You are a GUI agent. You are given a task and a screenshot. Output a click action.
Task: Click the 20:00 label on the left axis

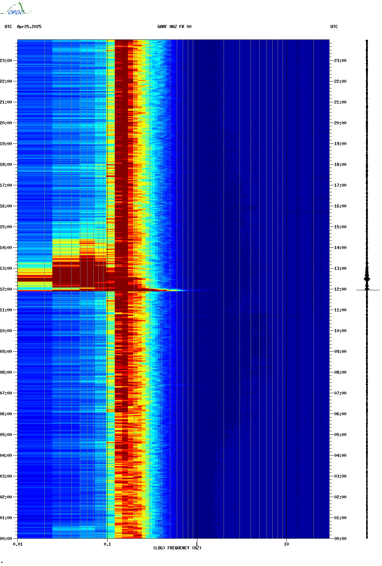pos(6,123)
